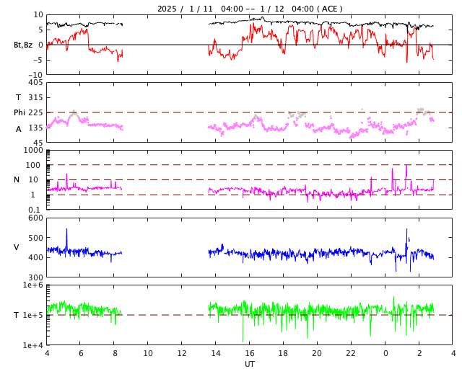Click the 6 tick on UT axis
The width and height of the screenshot is (462, 369).
click(81, 353)
